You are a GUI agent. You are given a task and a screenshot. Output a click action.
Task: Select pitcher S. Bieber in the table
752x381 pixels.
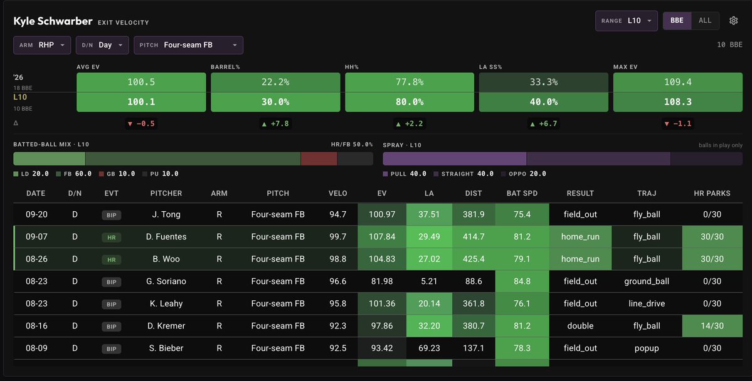coord(166,348)
